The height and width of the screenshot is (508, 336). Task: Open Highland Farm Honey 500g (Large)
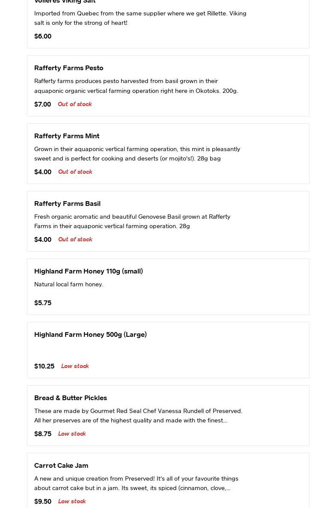(168, 350)
